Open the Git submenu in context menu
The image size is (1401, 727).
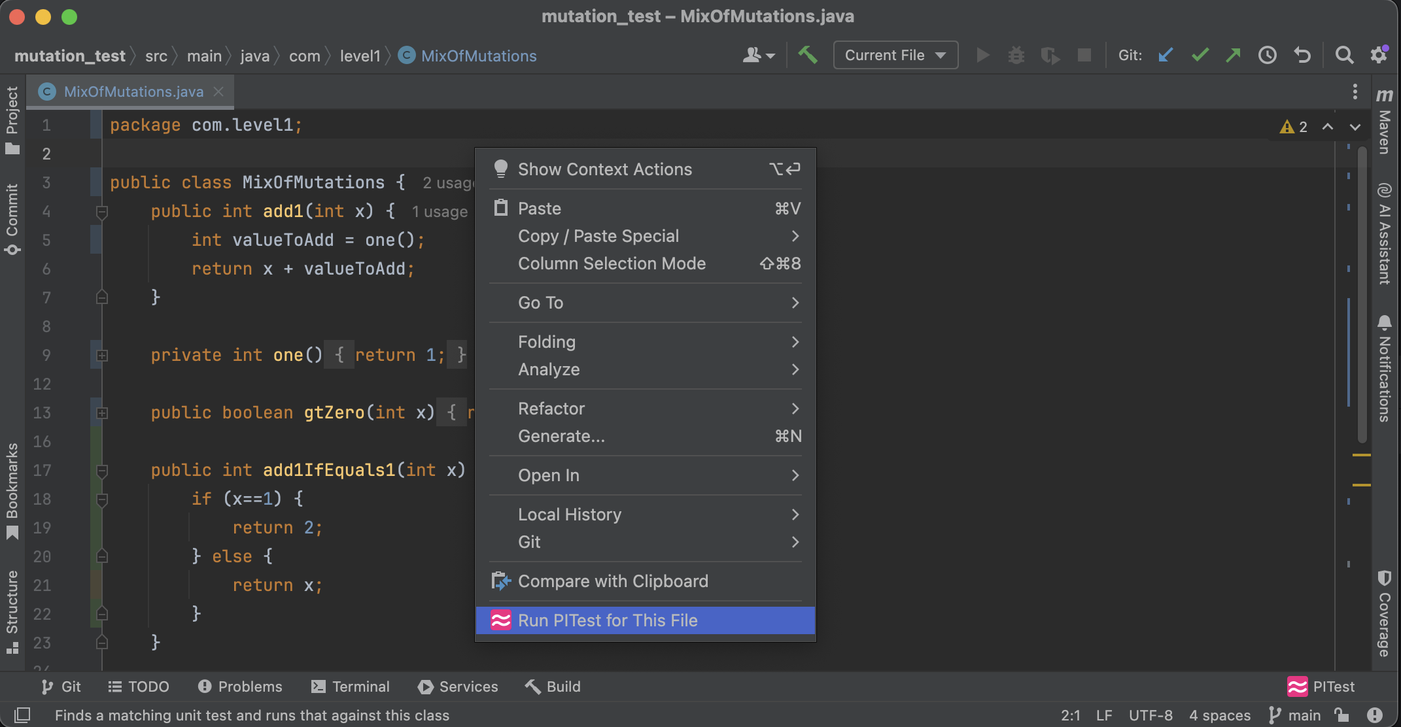[646, 542]
